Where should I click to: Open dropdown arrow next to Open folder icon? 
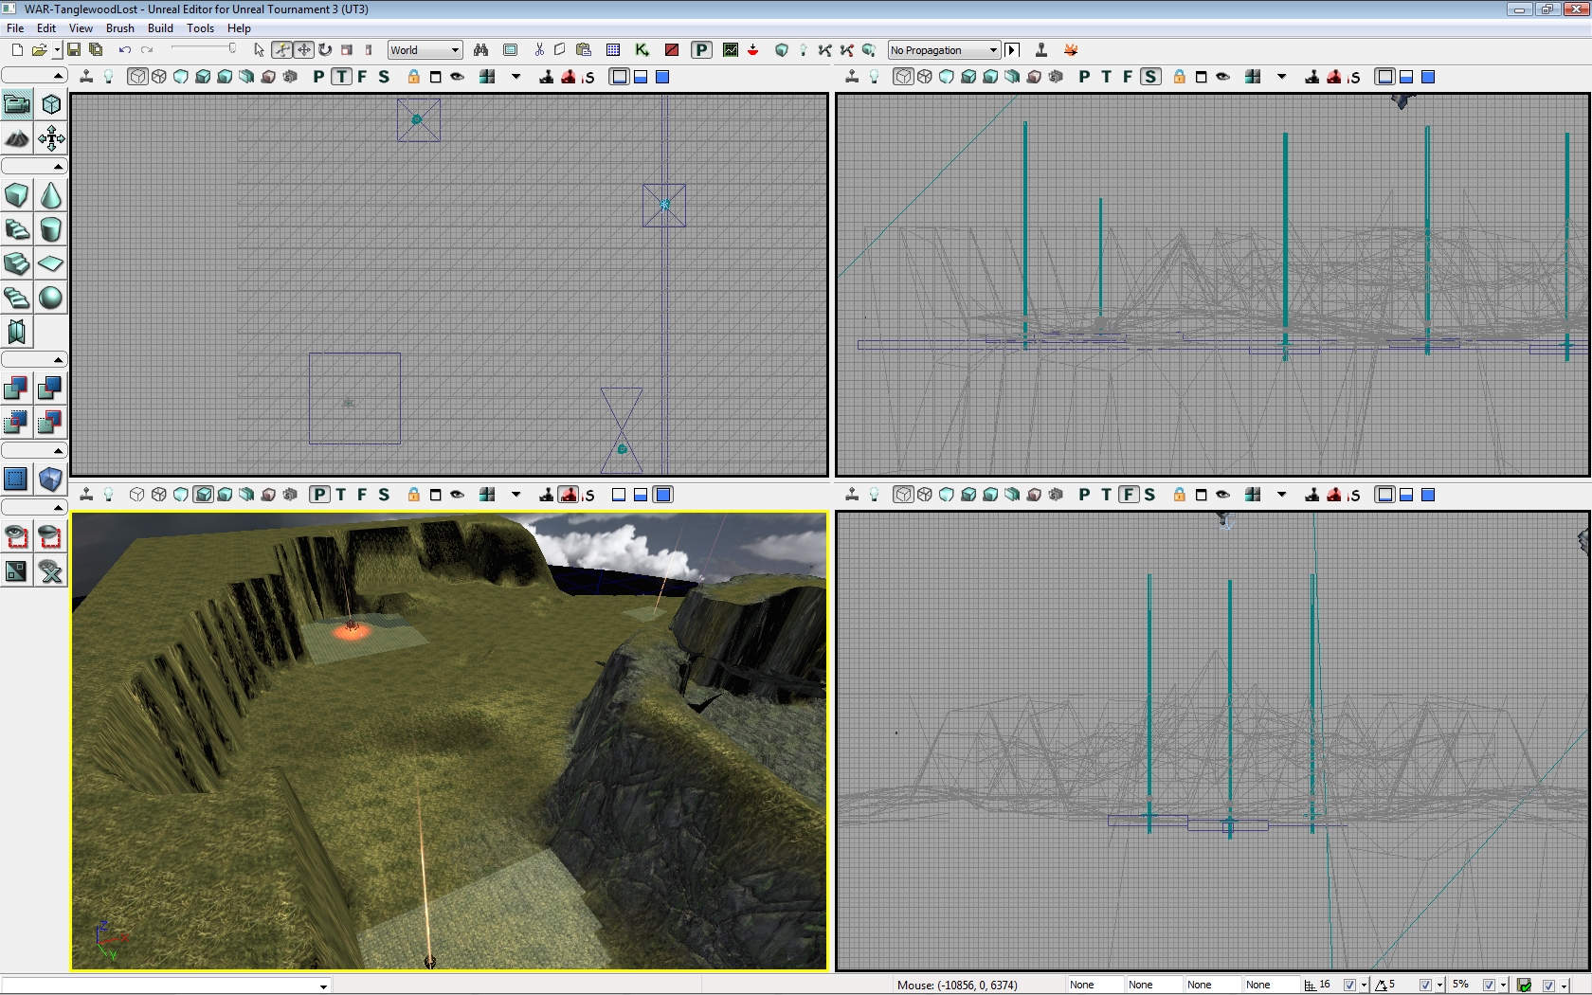[56, 50]
